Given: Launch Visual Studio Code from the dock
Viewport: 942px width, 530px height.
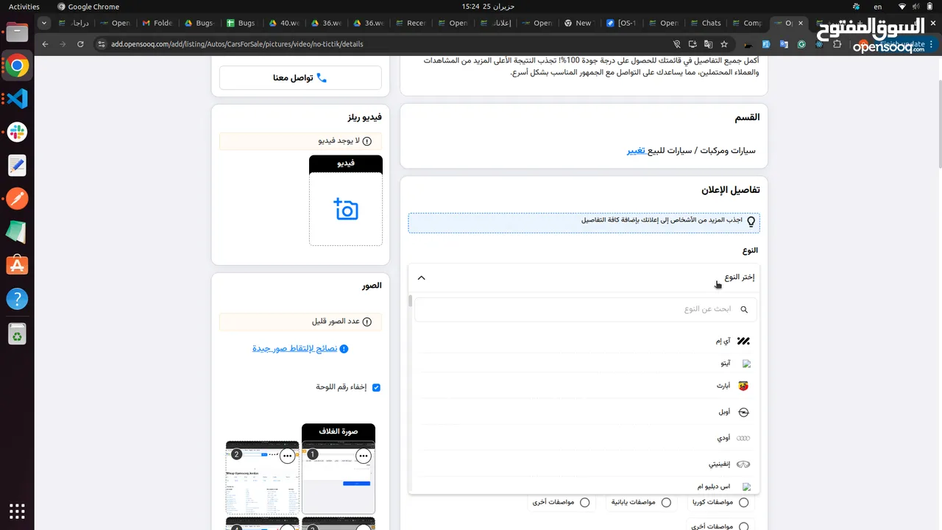Looking at the screenshot, I should [x=17, y=99].
